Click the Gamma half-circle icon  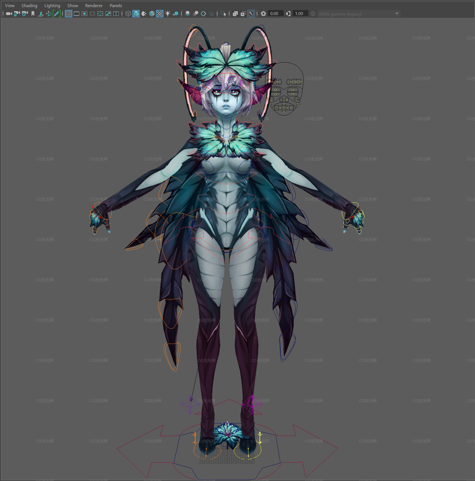tap(288, 14)
